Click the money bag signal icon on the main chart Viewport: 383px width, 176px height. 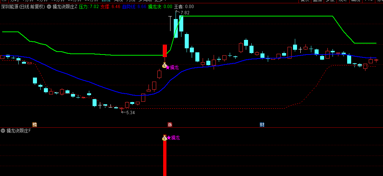[164, 65]
